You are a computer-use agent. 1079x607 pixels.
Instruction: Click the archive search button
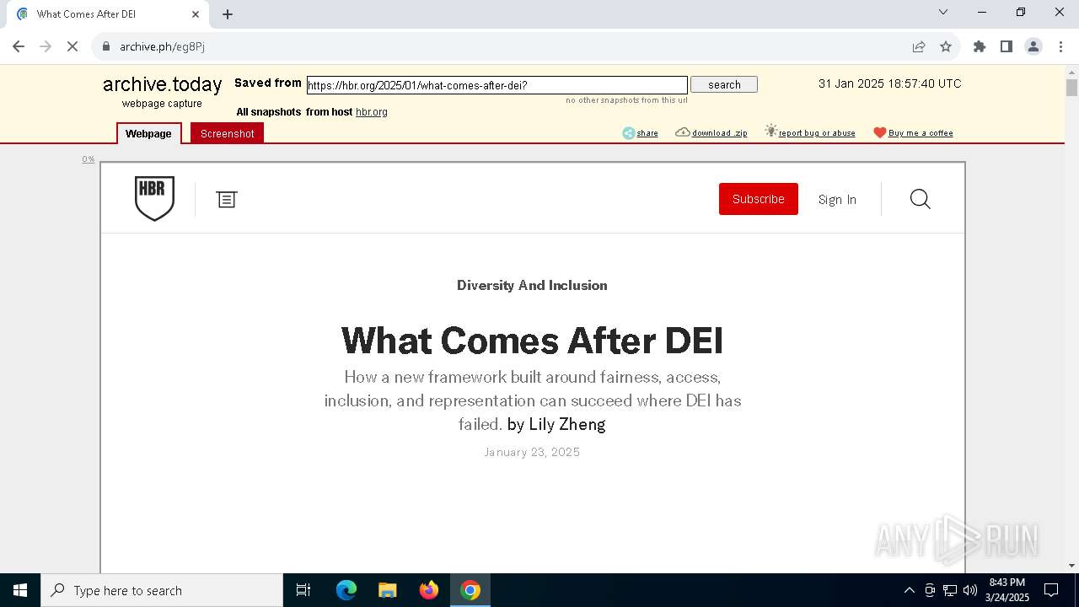(724, 84)
